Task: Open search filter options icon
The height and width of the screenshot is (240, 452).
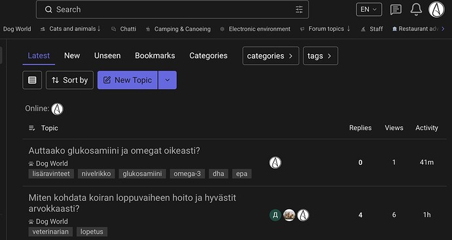Action: (x=299, y=10)
